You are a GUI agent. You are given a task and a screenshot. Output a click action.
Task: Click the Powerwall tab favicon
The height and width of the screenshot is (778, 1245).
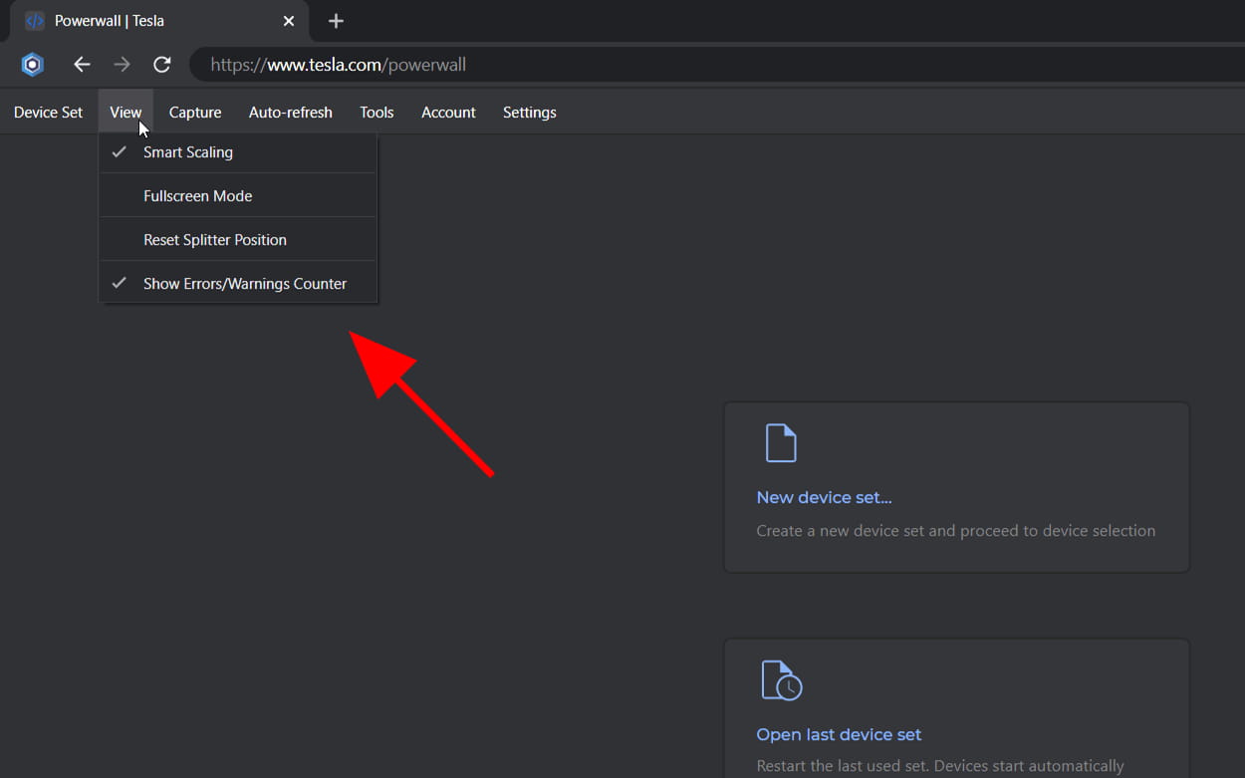point(35,21)
